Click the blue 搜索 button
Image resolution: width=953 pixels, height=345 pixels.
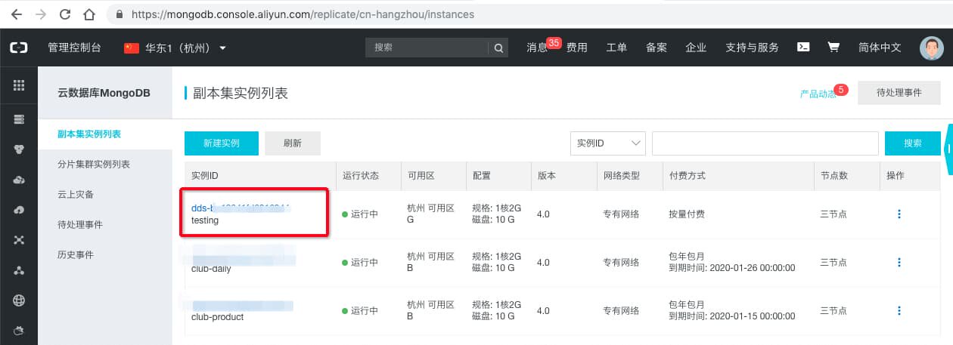[913, 143]
